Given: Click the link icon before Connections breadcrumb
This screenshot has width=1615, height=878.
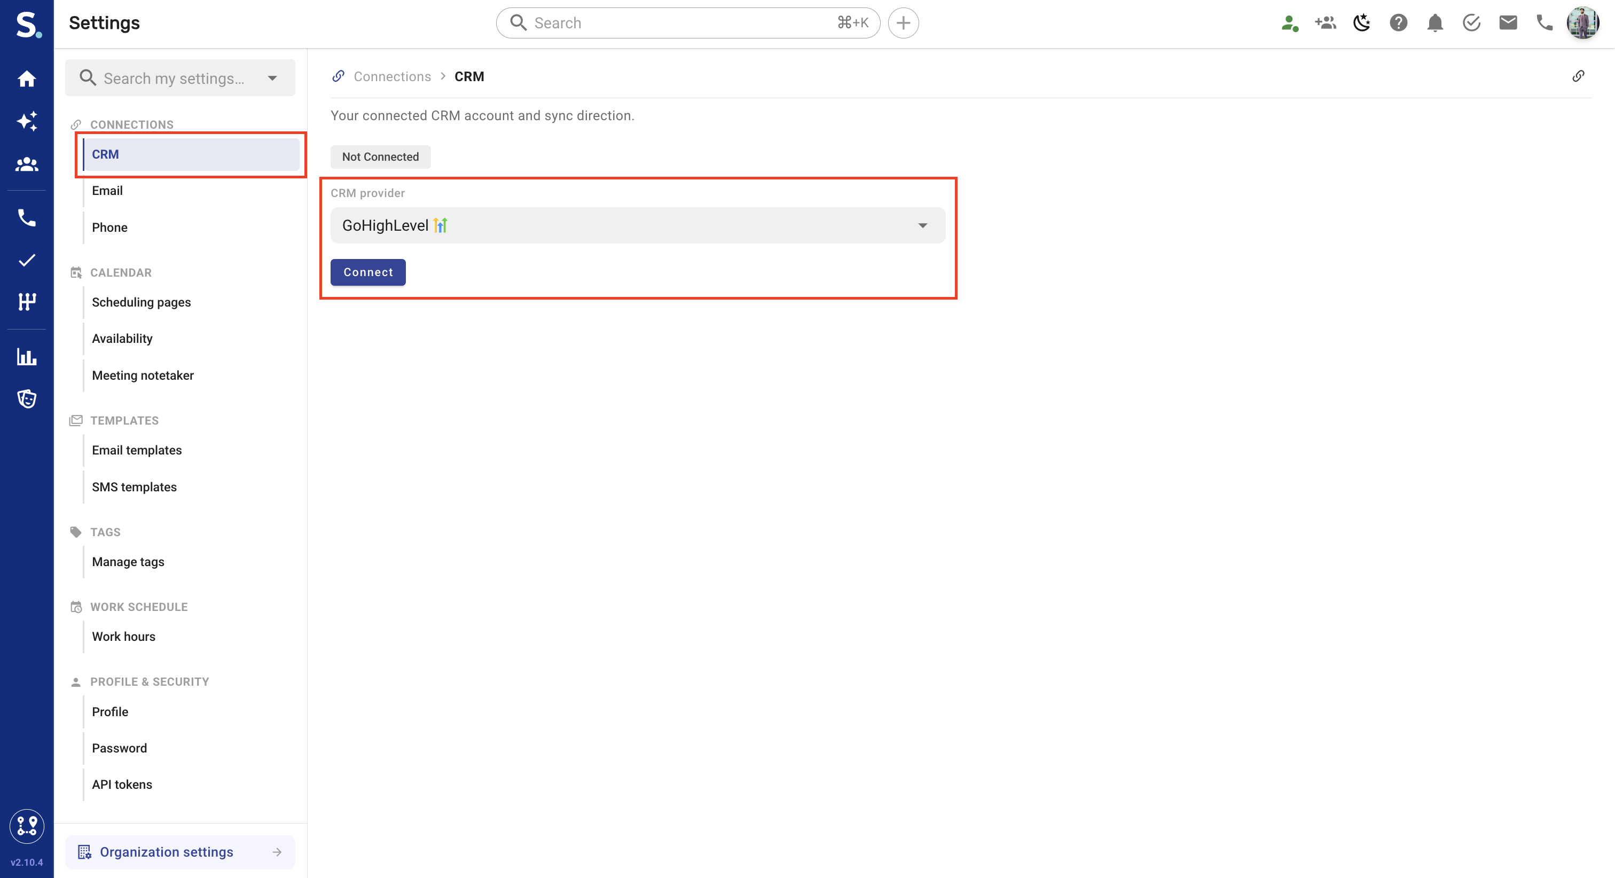Looking at the screenshot, I should pos(339,76).
